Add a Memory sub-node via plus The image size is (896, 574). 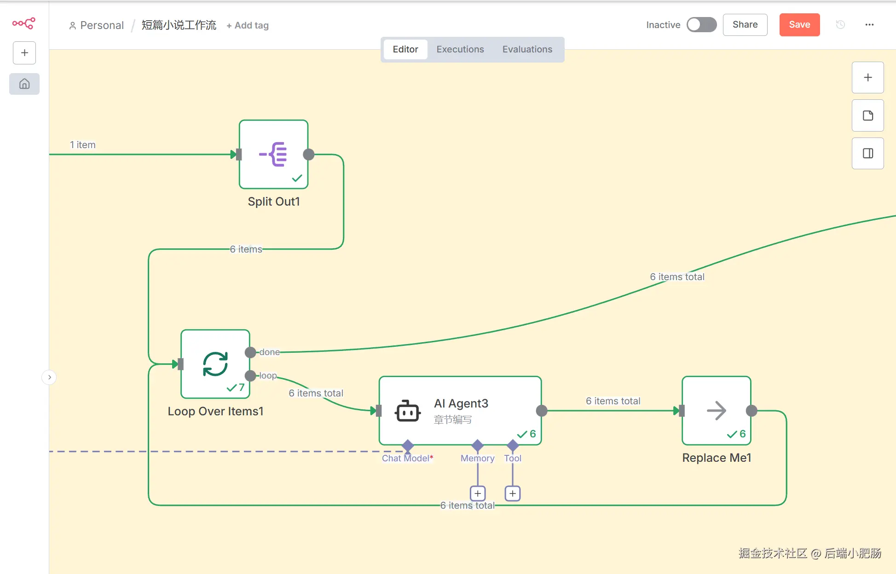478,494
